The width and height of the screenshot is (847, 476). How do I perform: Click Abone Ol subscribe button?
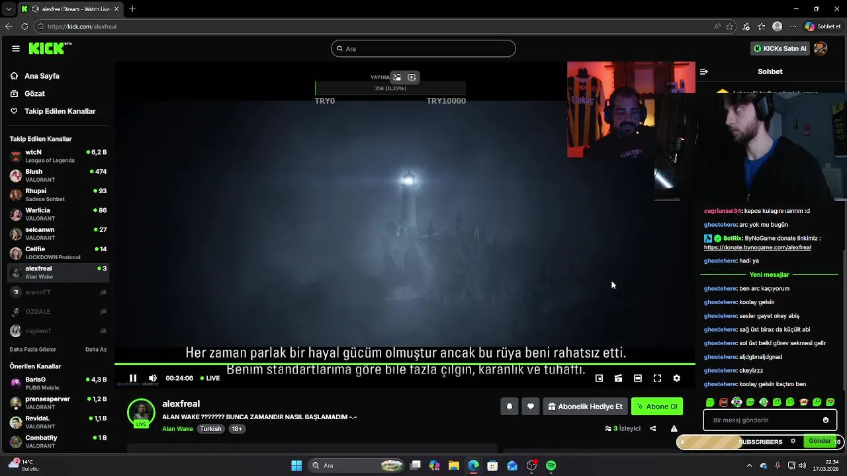(x=657, y=407)
